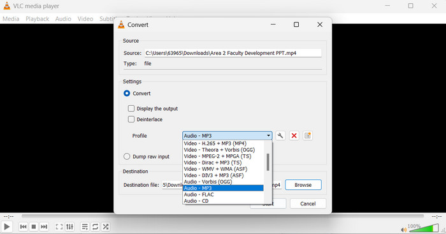Click the Source path field
446x234 pixels.
coord(233,53)
